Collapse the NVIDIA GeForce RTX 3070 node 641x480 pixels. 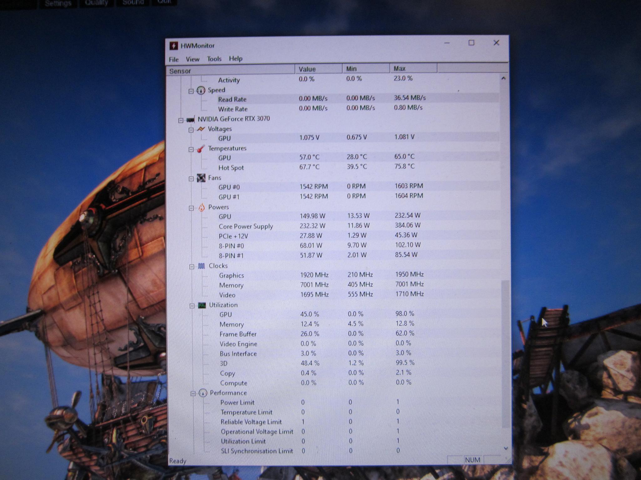(181, 120)
